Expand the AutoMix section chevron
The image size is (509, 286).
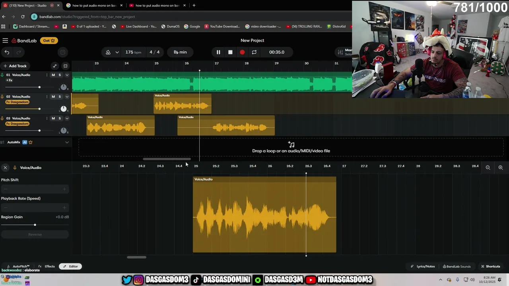click(67, 142)
